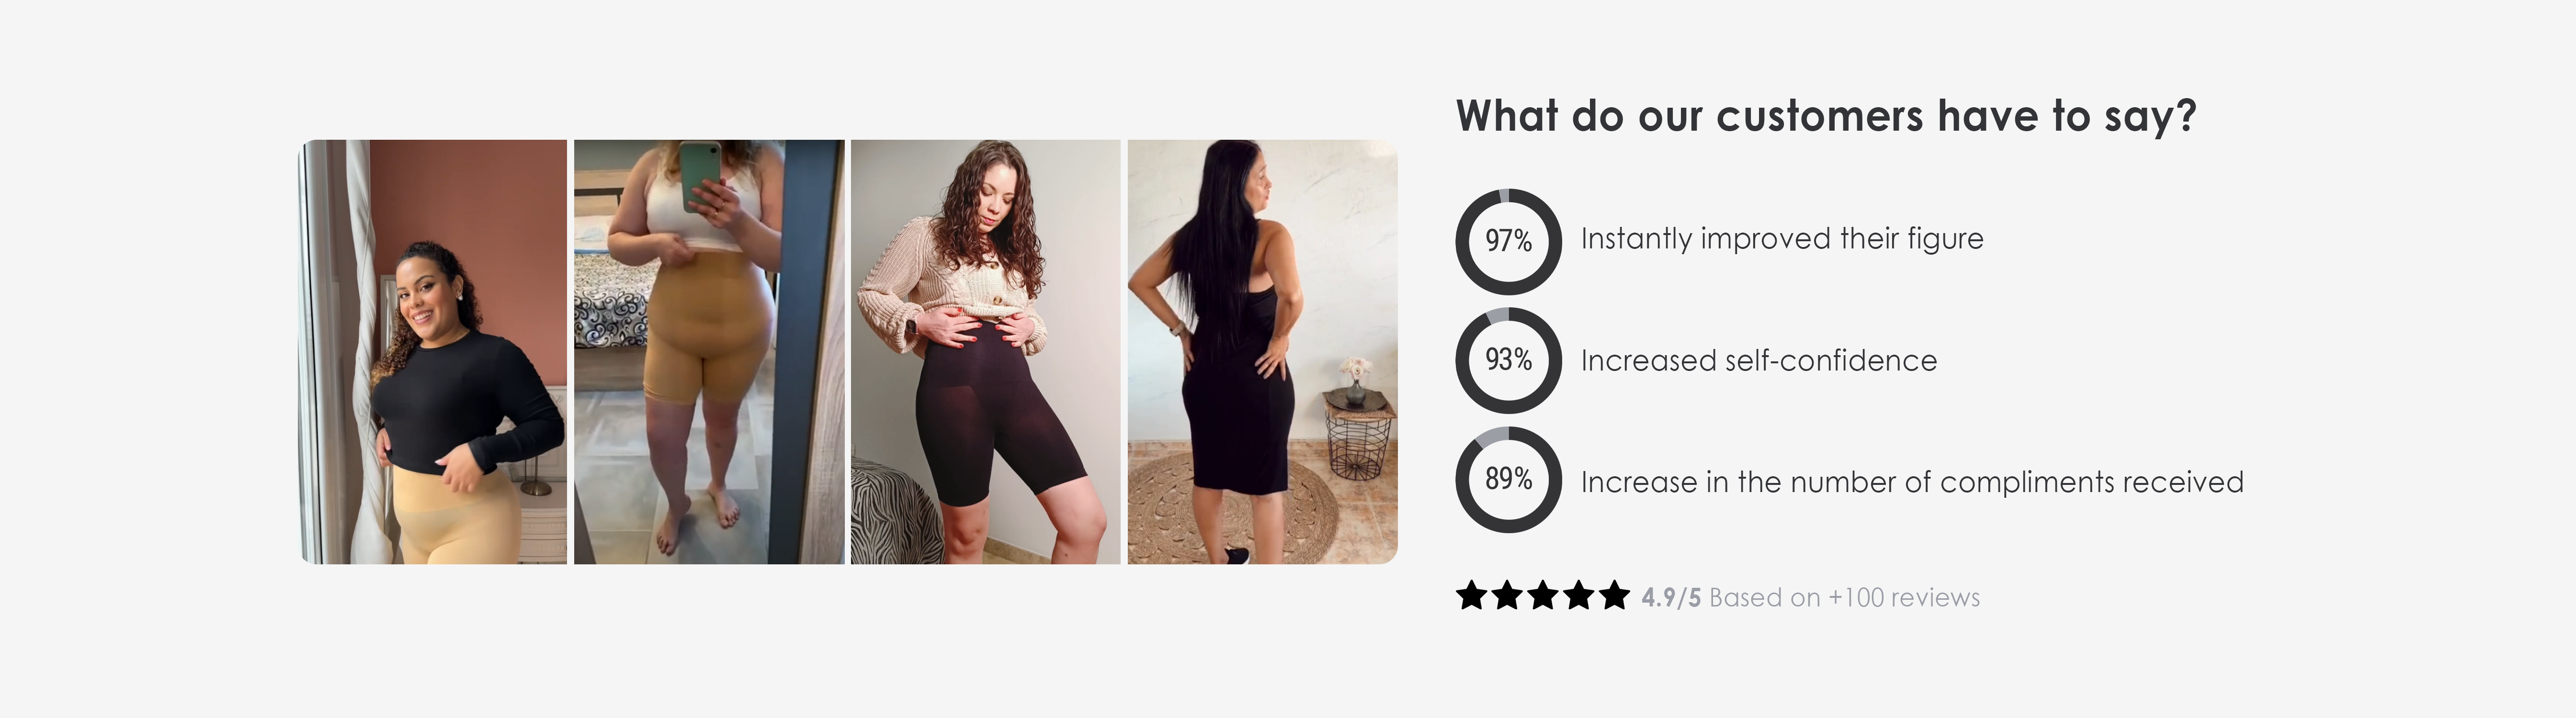Click 'Increased self-confidence' label
Viewport: 2576px width, 718px height.
pos(1759,361)
